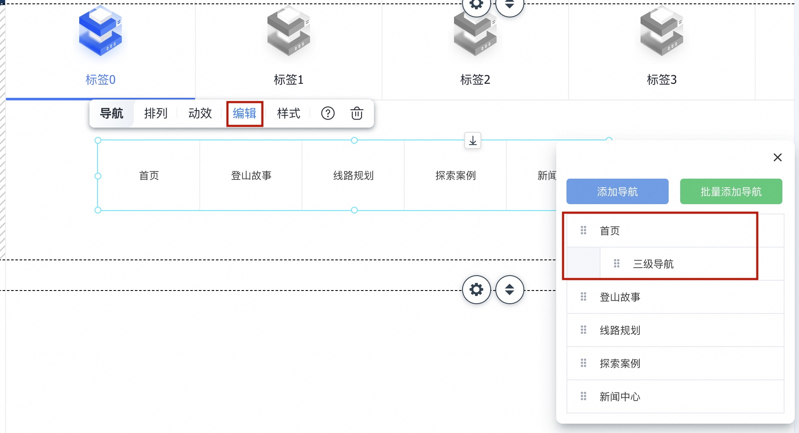Click the lower section up-down move icon
The height and width of the screenshot is (433, 799).
click(510, 290)
